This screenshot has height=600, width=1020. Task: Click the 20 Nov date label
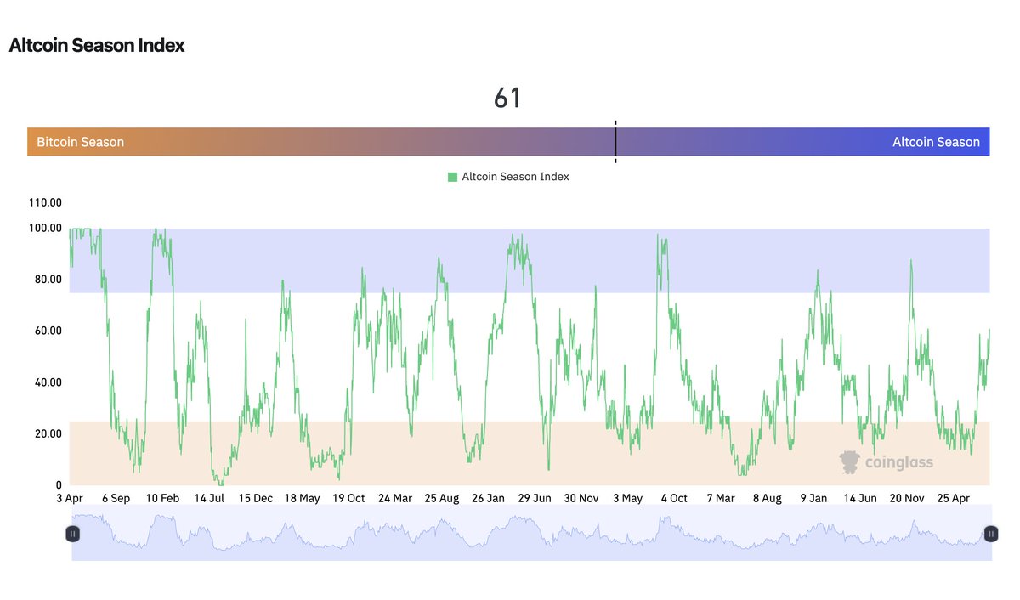point(907,499)
